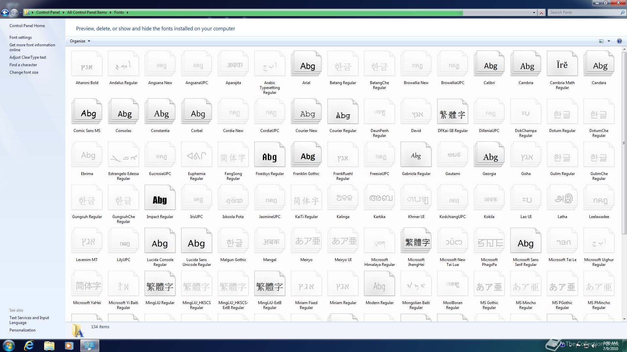Image resolution: width=627 pixels, height=352 pixels.
Task: Select the Tahoma-style Lucida Sans Unicode Regular font
Action: click(x=197, y=241)
